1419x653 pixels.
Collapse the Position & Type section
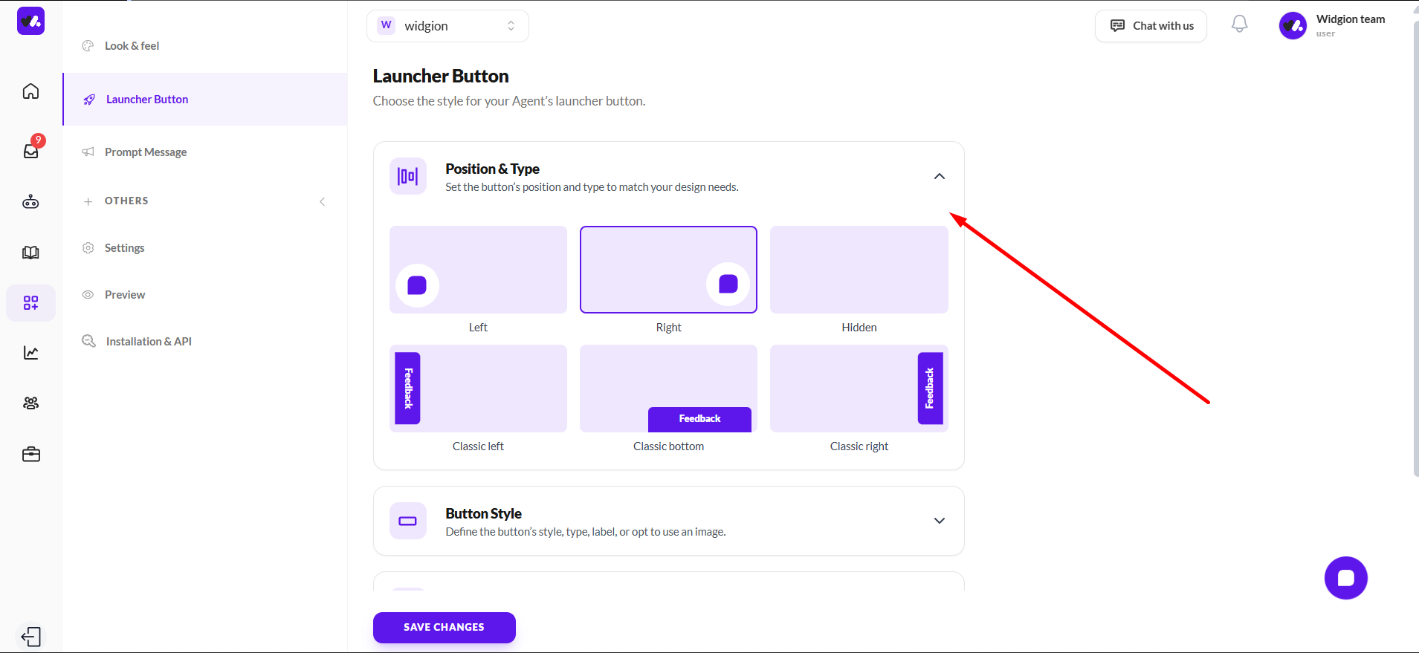(940, 176)
